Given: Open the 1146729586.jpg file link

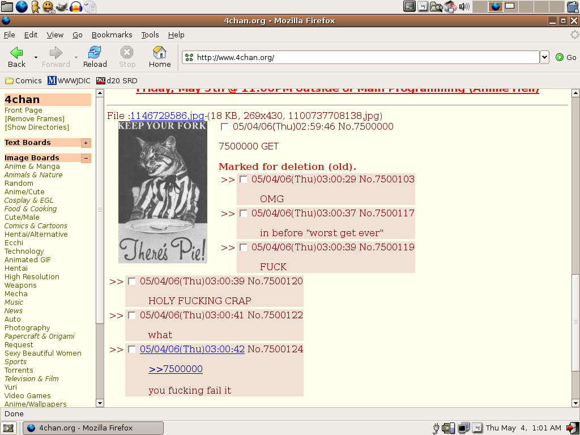Looking at the screenshot, I should tap(167, 116).
